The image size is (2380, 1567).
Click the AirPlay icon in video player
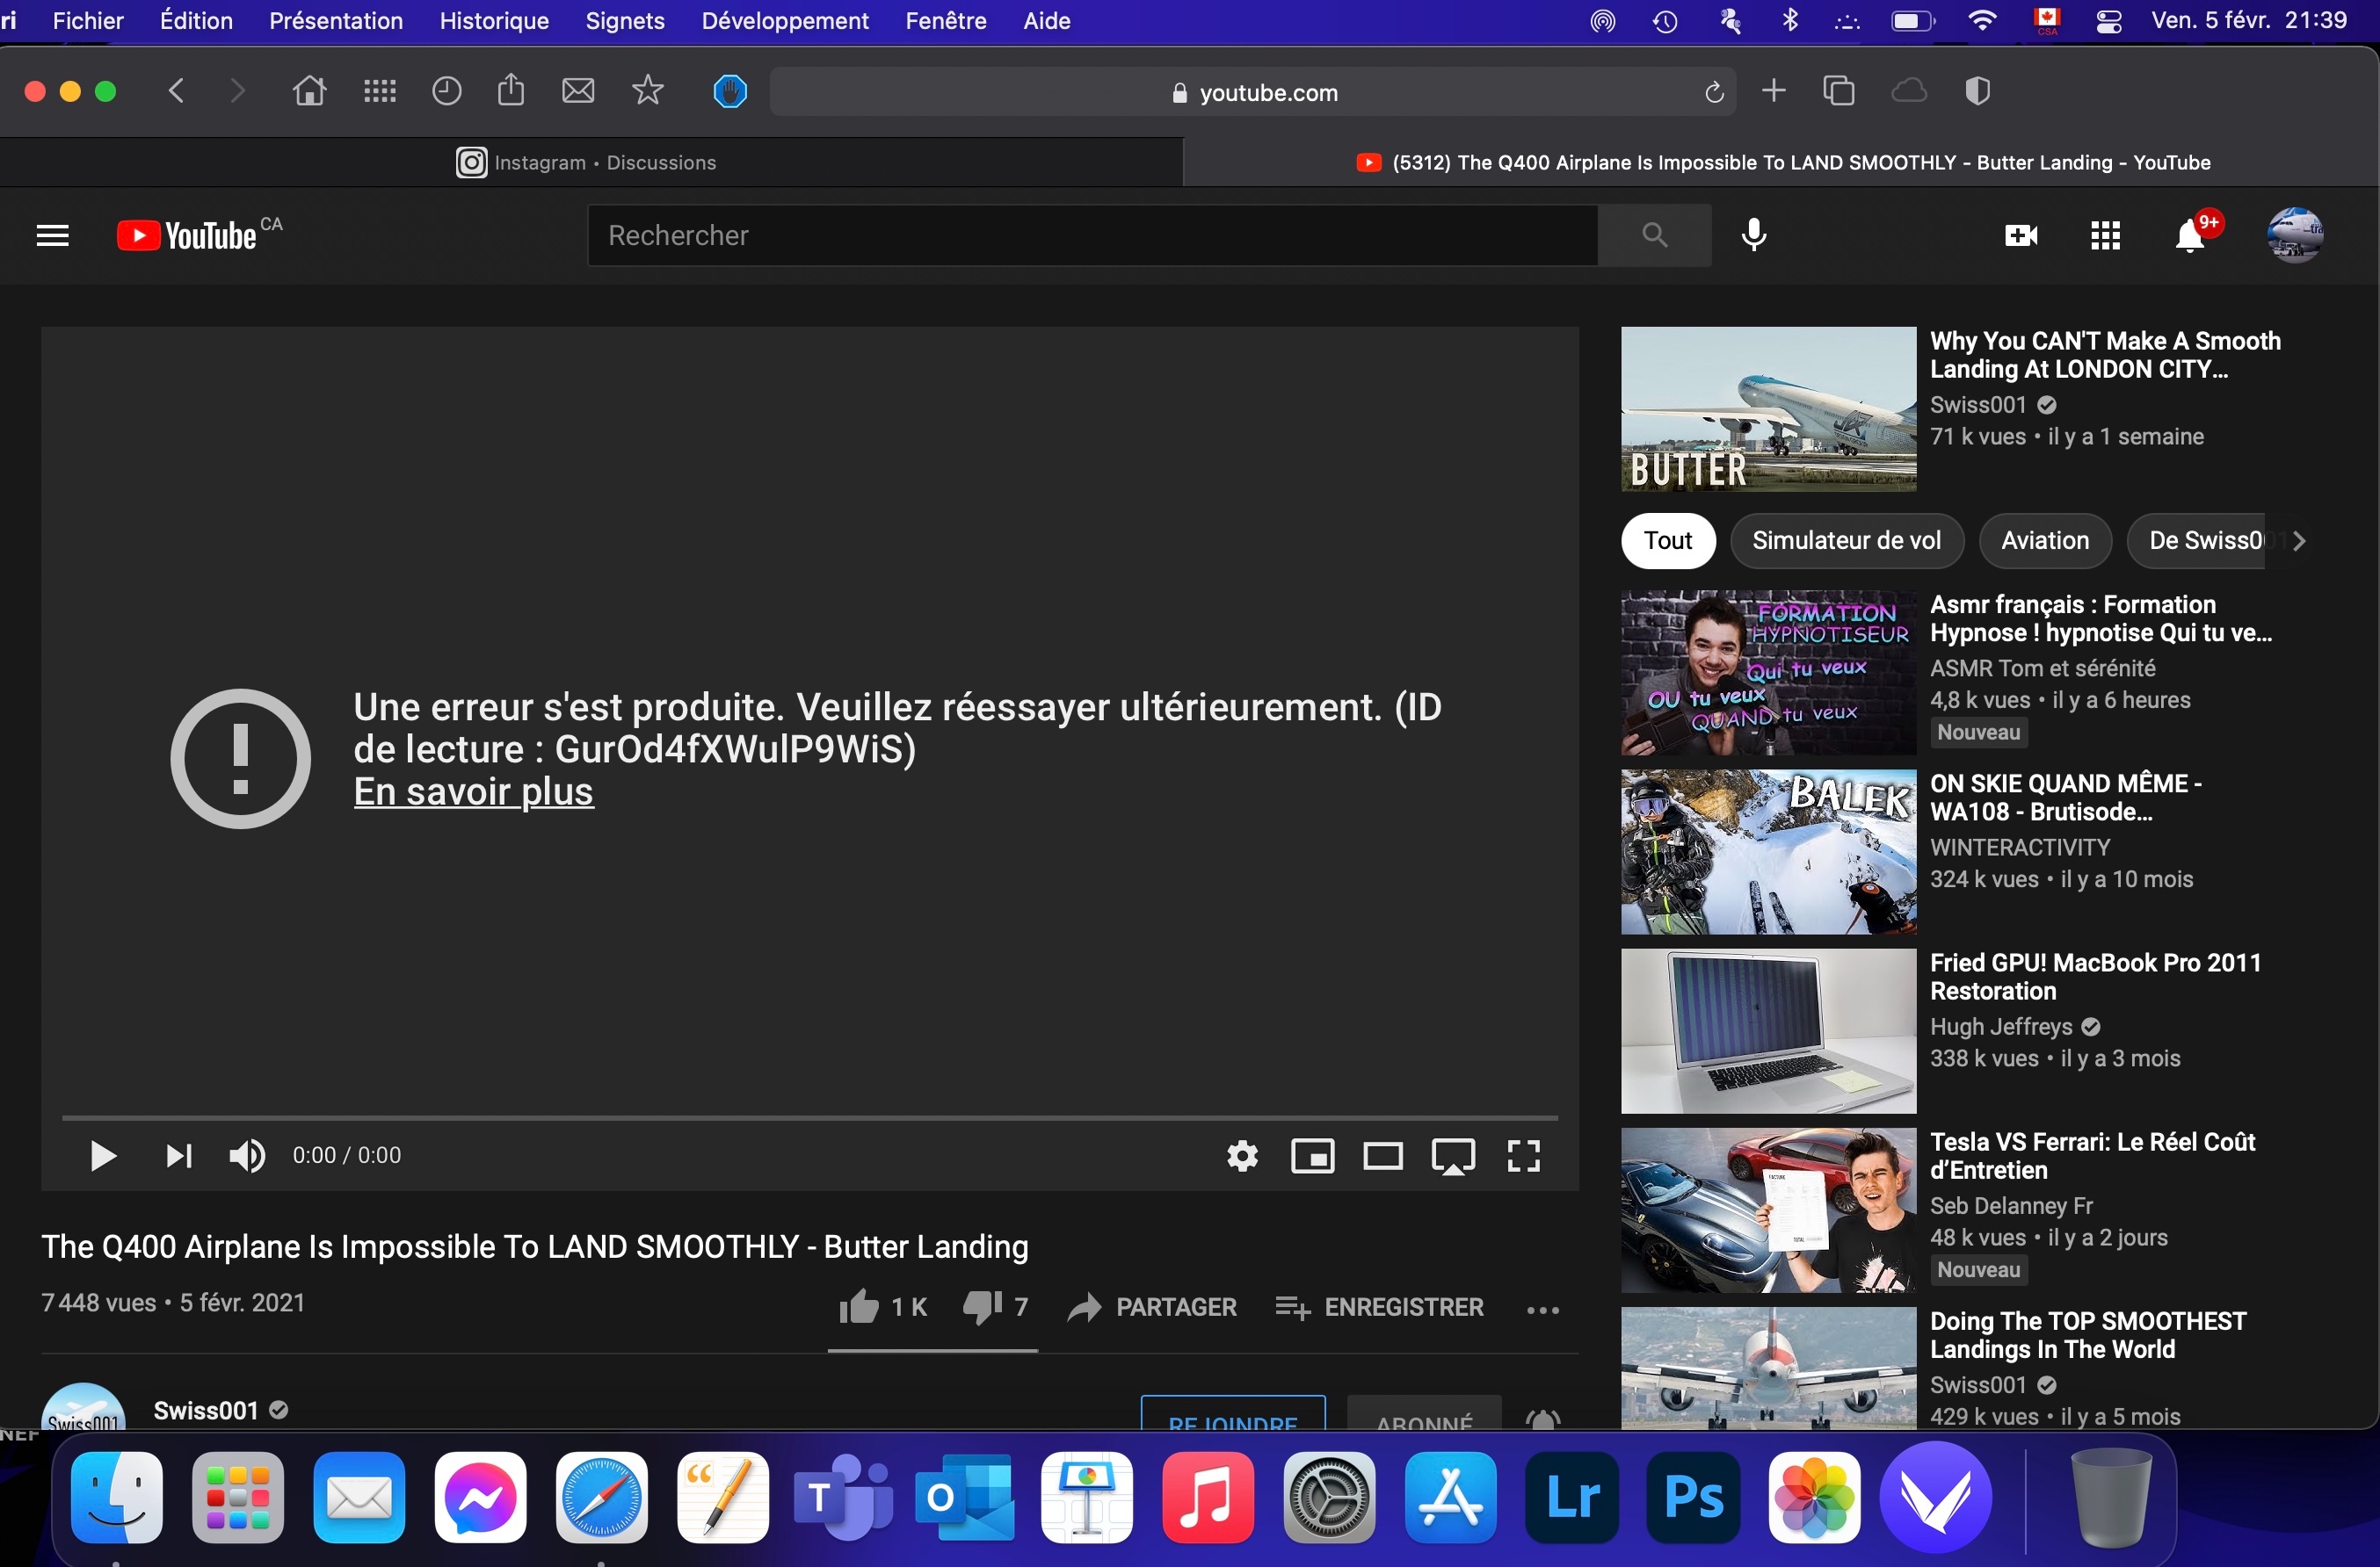pos(1452,1156)
